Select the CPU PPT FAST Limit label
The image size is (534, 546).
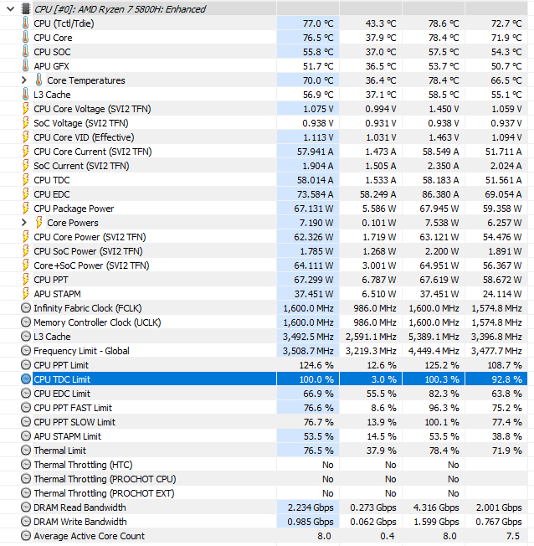coord(73,408)
